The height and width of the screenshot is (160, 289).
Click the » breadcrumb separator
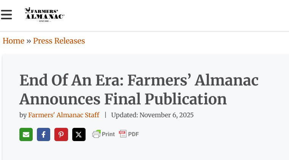[29, 41]
